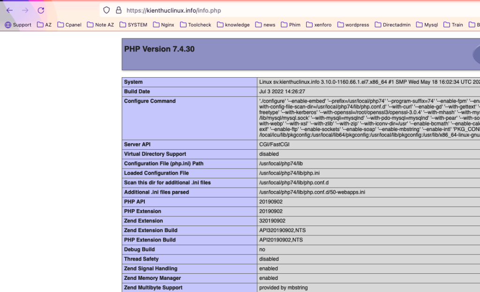Viewport: 480px width, 292px height.
Task: Click the shield tracking protection icon
Action: coord(106,10)
